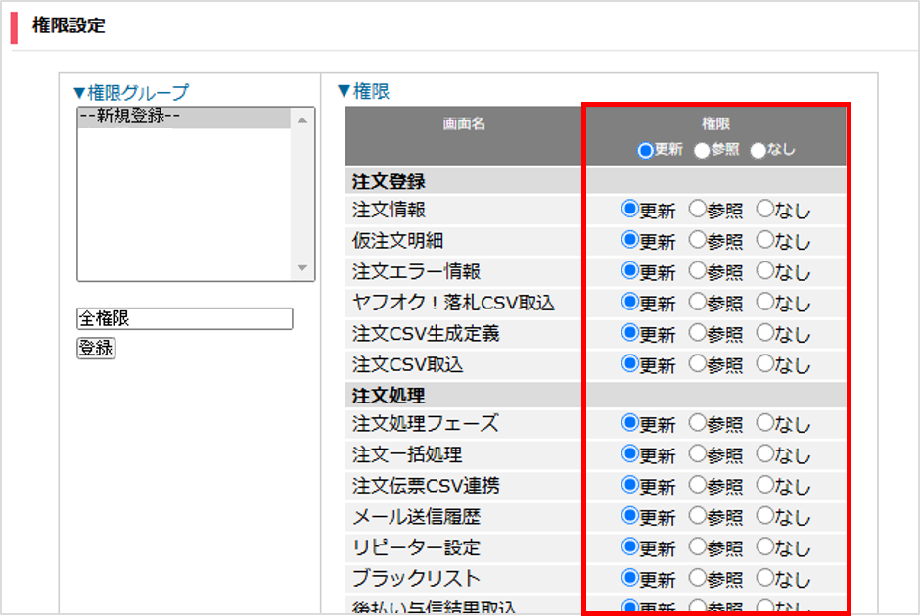Collapse the ▼権限グループ section

pos(131,92)
